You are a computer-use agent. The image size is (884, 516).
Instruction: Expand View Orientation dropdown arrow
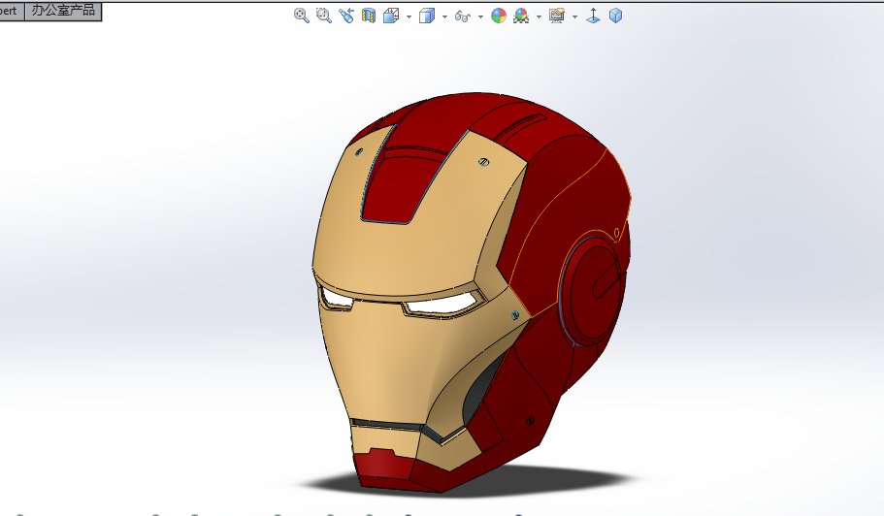[x=409, y=16]
